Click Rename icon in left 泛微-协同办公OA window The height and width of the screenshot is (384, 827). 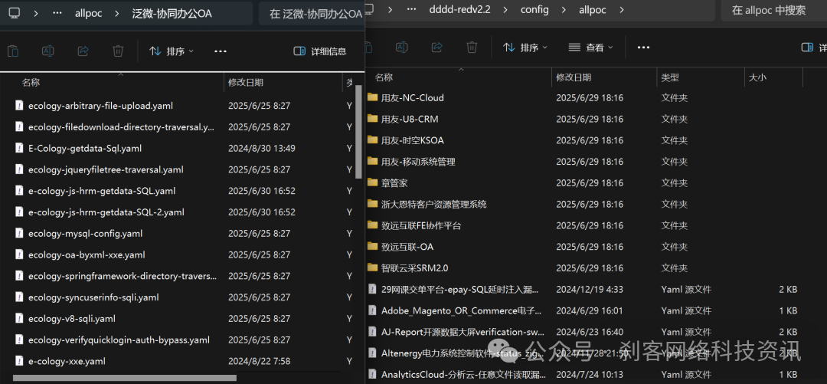48,51
